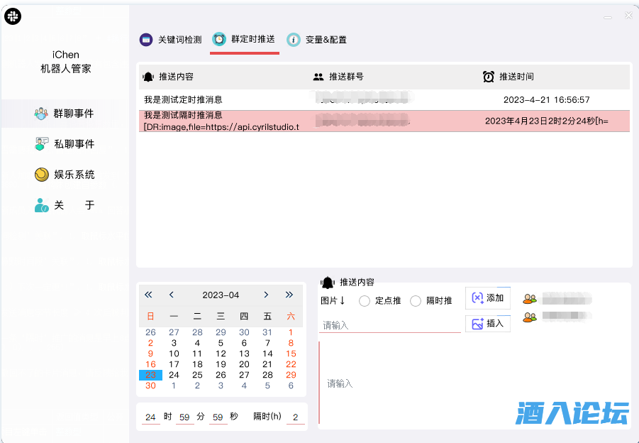This screenshot has height=443, width=639.
Task: Open the 群聊事件 sidebar section
Action: [65, 114]
